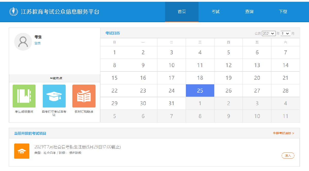The height and width of the screenshot is (171, 309).
Task: Click the gray user avatar icon
Action: pos(23,42)
